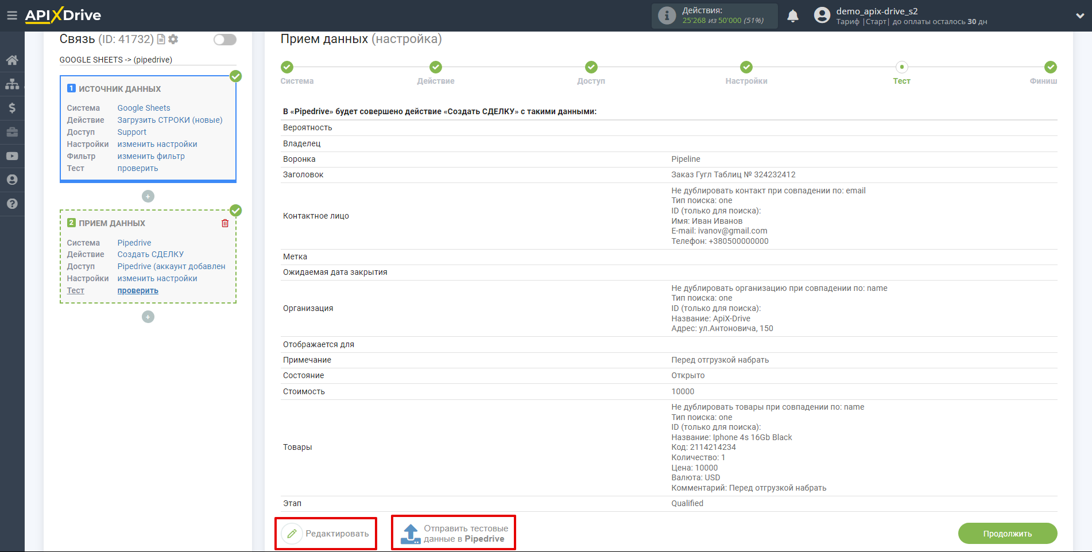This screenshot has height=552, width=1092.
Task: Click the Тест label in receiver block
Action: [75, 290]
